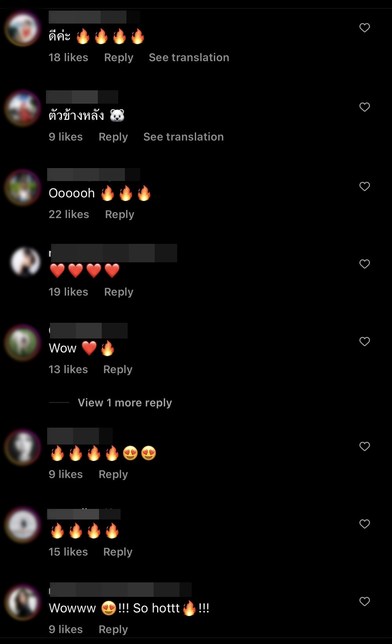View 19 likes on red hearts comment
This screenshot has height=644, width=392.
point(68,292)
